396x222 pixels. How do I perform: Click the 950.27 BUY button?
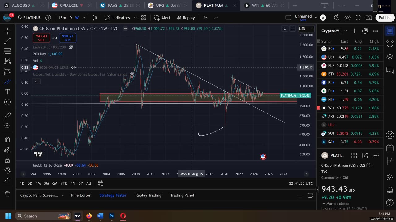(68, 38)
